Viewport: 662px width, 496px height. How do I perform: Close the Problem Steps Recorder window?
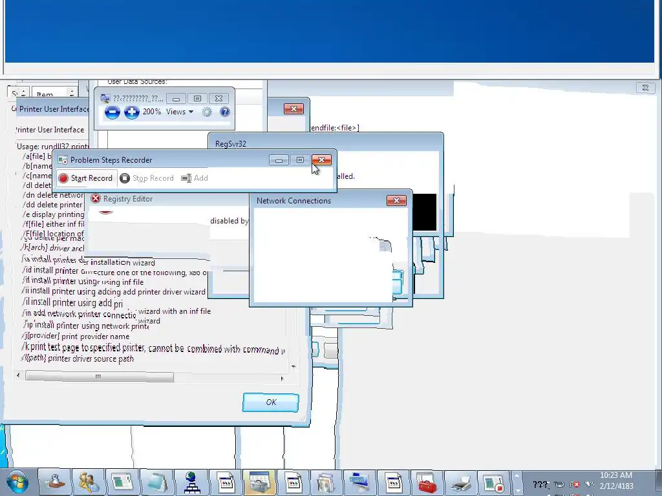(x=322, y=160)
